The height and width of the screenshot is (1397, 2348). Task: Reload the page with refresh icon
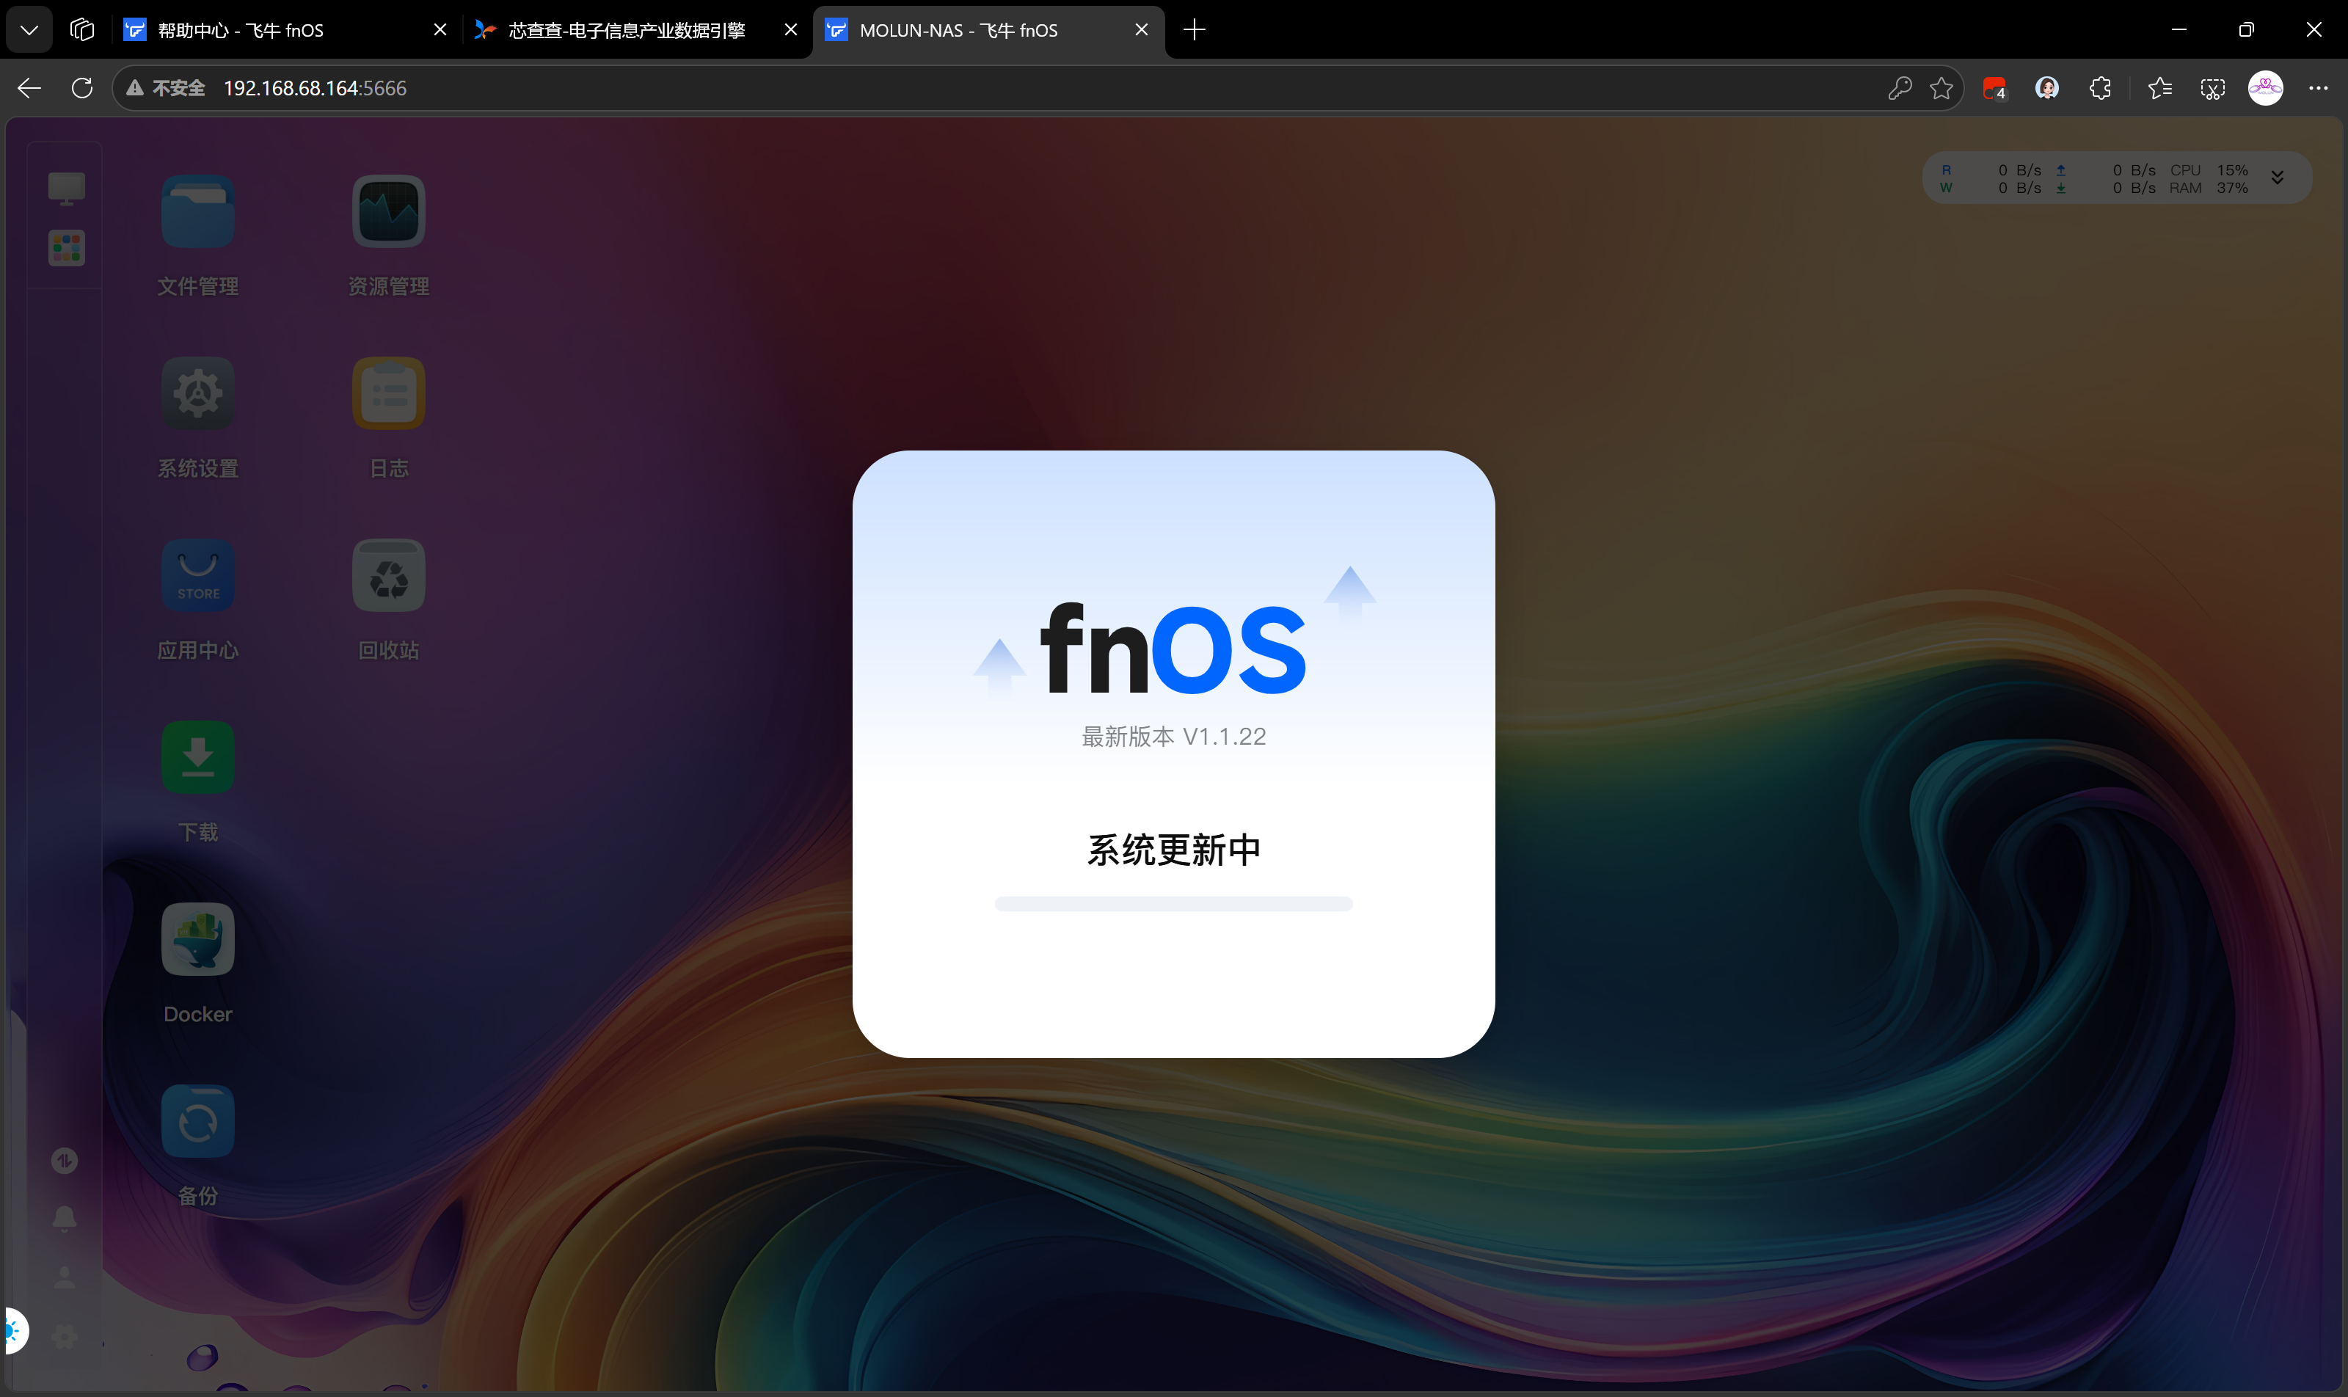[82, 87]
